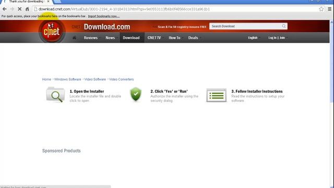334x188 pixels.
Task: Open the News dropdown menu
Action: tap(111, 38)
